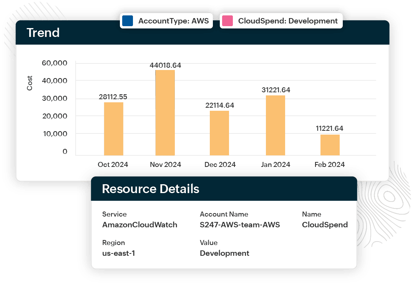Viewport: 415px width, 290px height.
Task: Toggle the CloudSpend: Development legend entry
Action: point(281,21)
